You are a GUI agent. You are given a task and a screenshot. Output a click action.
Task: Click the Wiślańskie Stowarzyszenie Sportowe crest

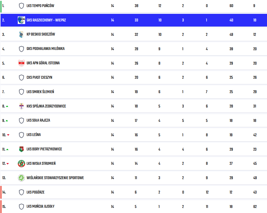click(x=21, y=178)
